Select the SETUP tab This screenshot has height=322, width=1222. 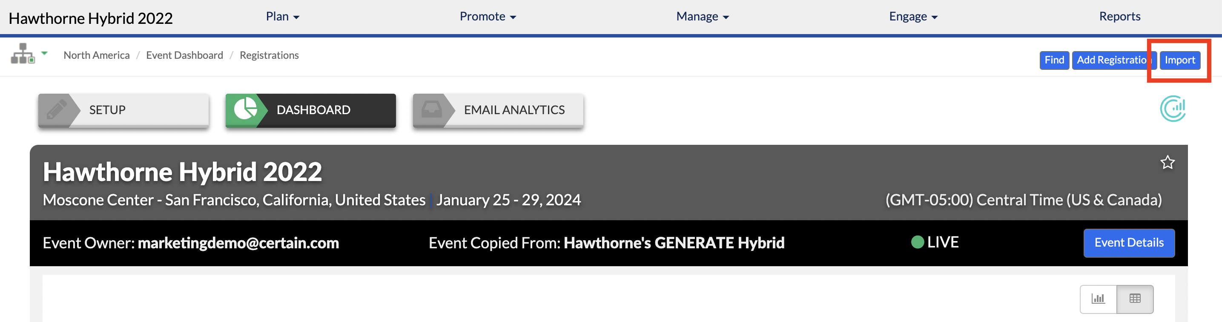(123, 110)
